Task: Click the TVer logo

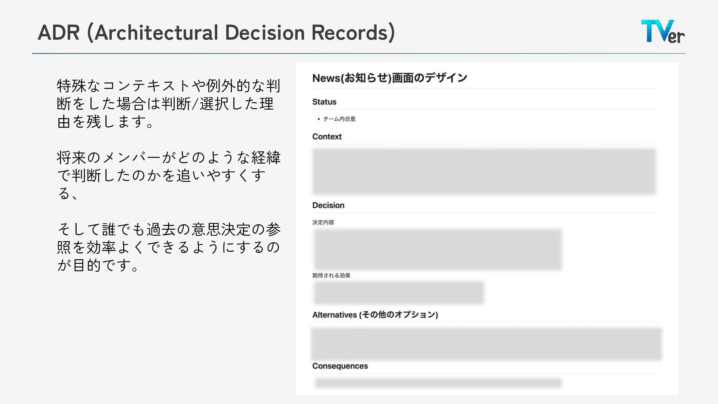Action: pos(662,31)
